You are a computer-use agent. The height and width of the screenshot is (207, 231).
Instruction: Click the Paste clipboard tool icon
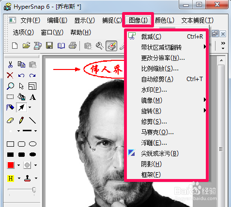pos(32,65)
